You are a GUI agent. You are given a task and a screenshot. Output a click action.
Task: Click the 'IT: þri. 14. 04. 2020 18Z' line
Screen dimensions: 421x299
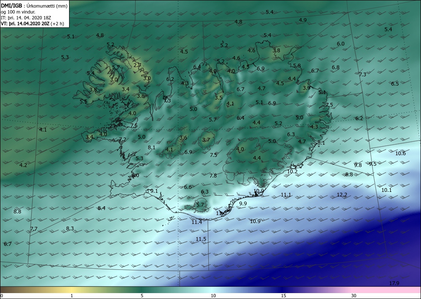click(x=26, y=18)
